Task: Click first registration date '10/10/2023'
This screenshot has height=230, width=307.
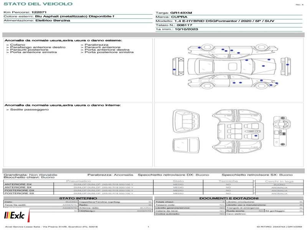Action: [186, 29]
